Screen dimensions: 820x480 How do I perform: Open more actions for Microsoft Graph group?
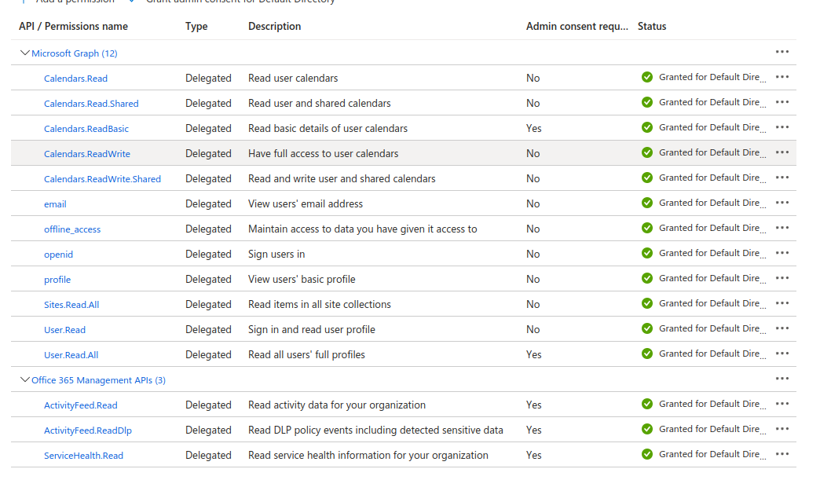click(782, 52)
